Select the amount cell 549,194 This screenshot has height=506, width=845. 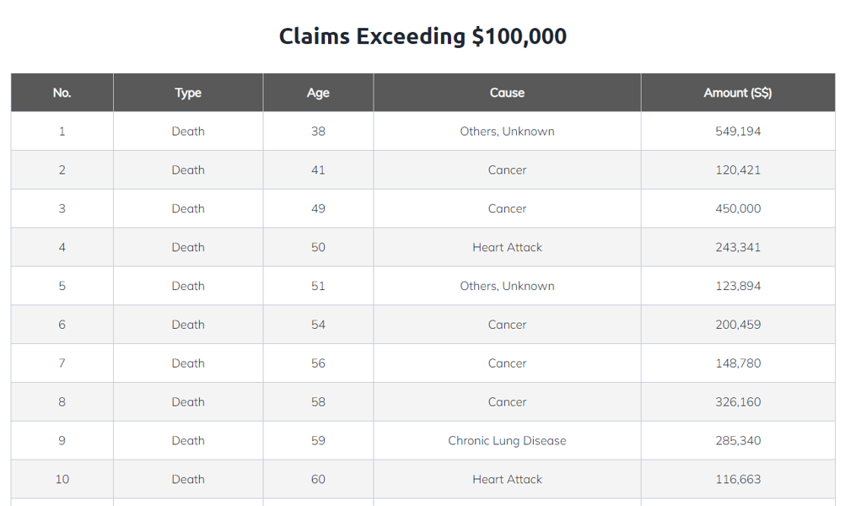click(738, 132)
